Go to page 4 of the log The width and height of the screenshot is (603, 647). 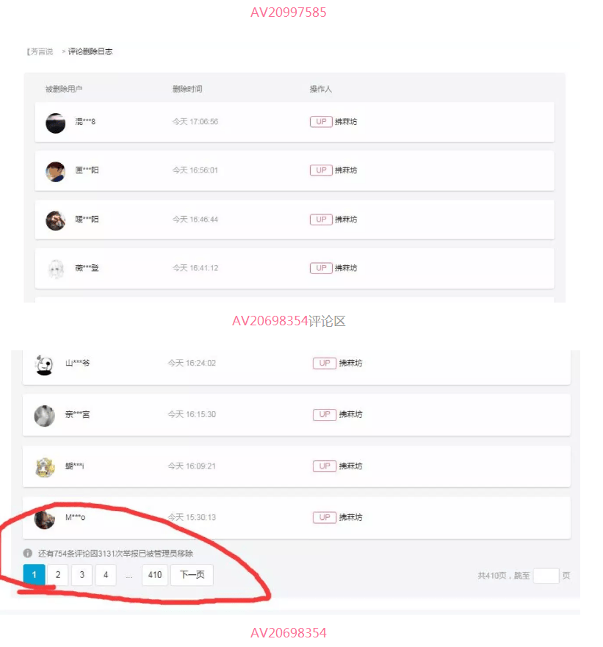click(x=106, y=575)
